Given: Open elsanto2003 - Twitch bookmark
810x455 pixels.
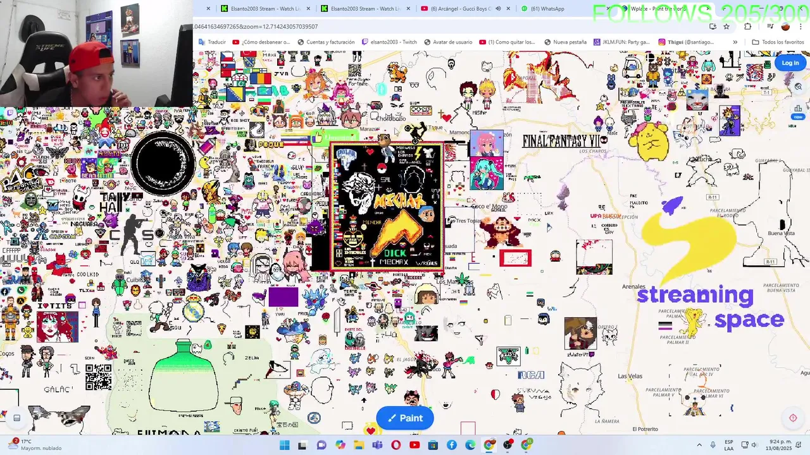Looking at the screenshot, I should pyautogui.click(x=389, y=42).
